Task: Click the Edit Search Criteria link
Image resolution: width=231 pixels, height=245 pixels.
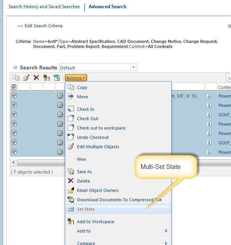Action: 40,26
